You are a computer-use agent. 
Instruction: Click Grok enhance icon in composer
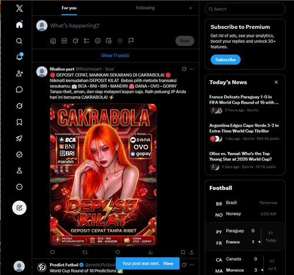click(75, 40)
